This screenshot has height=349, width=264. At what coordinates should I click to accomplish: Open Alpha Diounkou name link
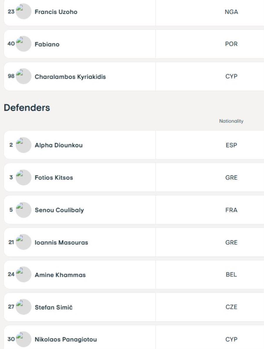(x=59, y=145)
